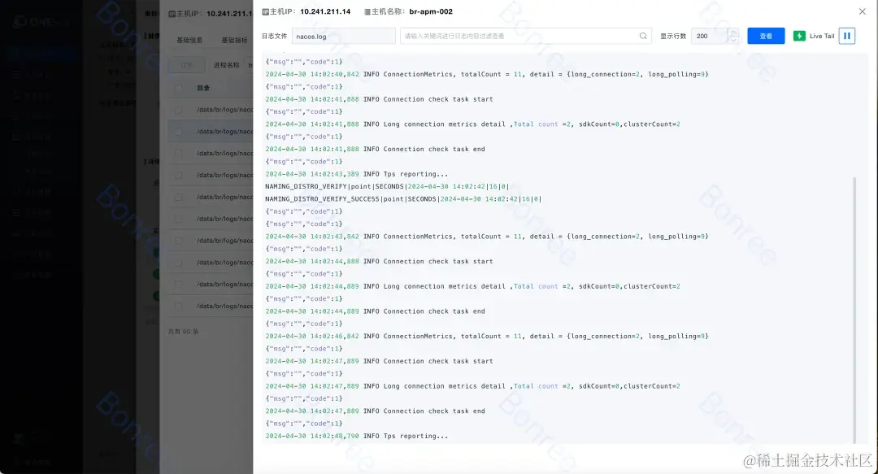Click the 14:02:47,889 Long connection metrics line
This screenshot has width=878, height=474.
(x=472, y=386)
